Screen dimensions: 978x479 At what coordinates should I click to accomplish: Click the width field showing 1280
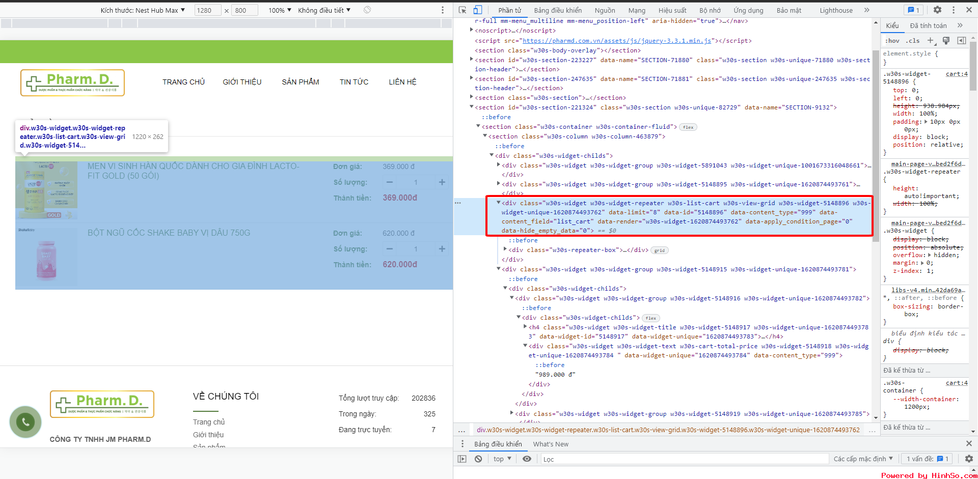click(208, 10)
